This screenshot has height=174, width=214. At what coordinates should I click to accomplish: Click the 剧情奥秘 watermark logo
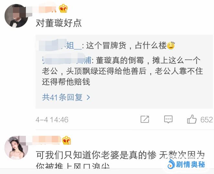(x=187, y=164)
